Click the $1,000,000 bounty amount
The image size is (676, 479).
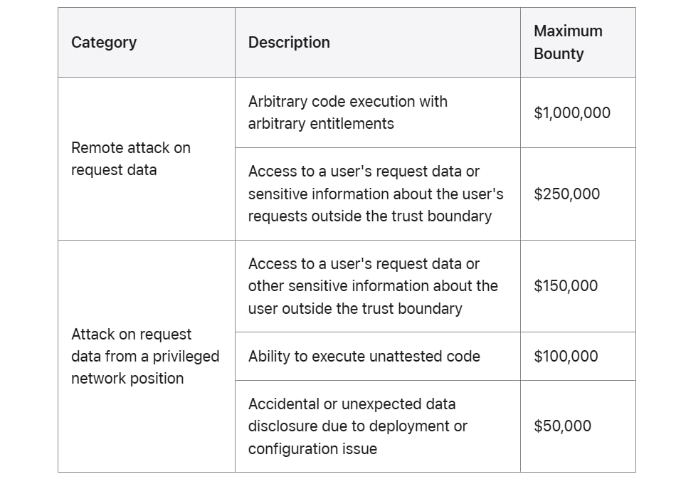572,112
